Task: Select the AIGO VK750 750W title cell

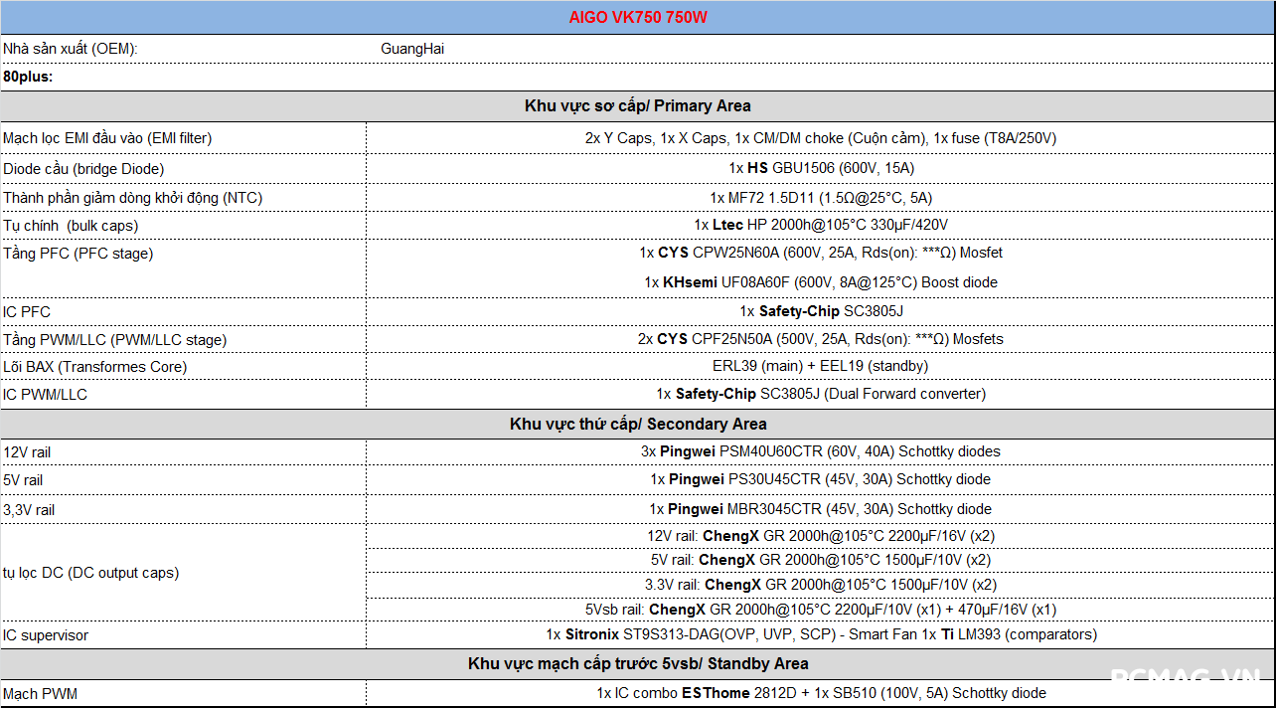Action: tap(638, 18)
